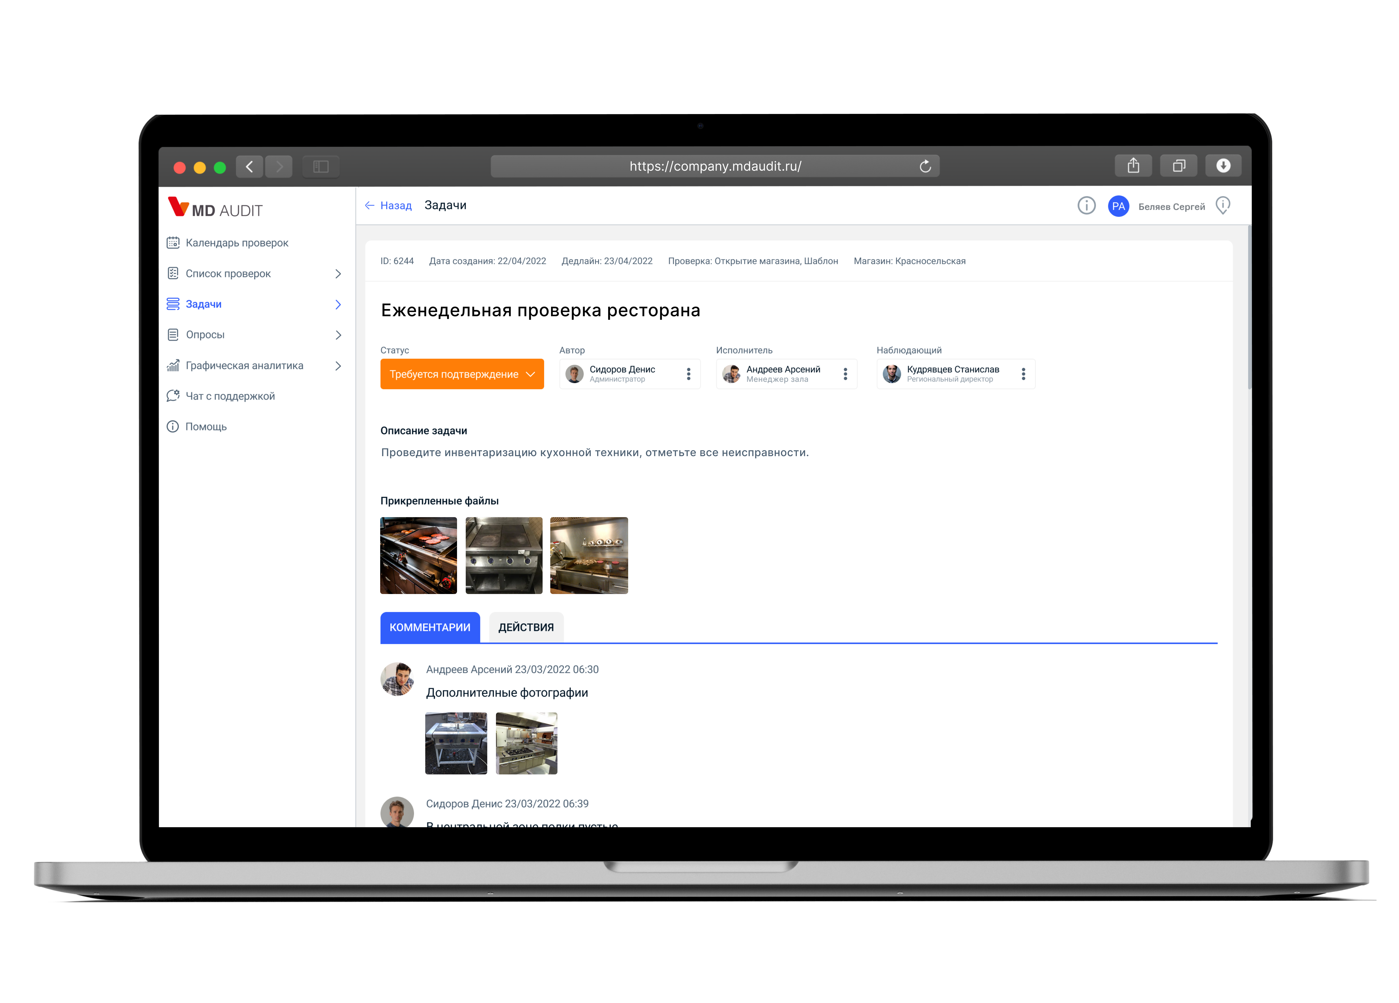Viewport: 1399px width, 1003px height.
Task: Expand the Опросы submenu chevron
Action: pyautogui.click(x=338, y=335)
